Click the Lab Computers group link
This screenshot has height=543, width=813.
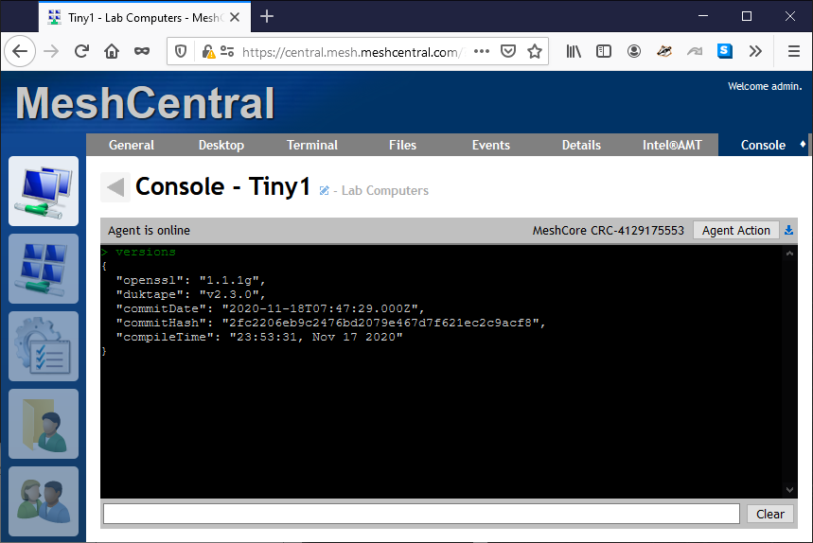point(384,191)
